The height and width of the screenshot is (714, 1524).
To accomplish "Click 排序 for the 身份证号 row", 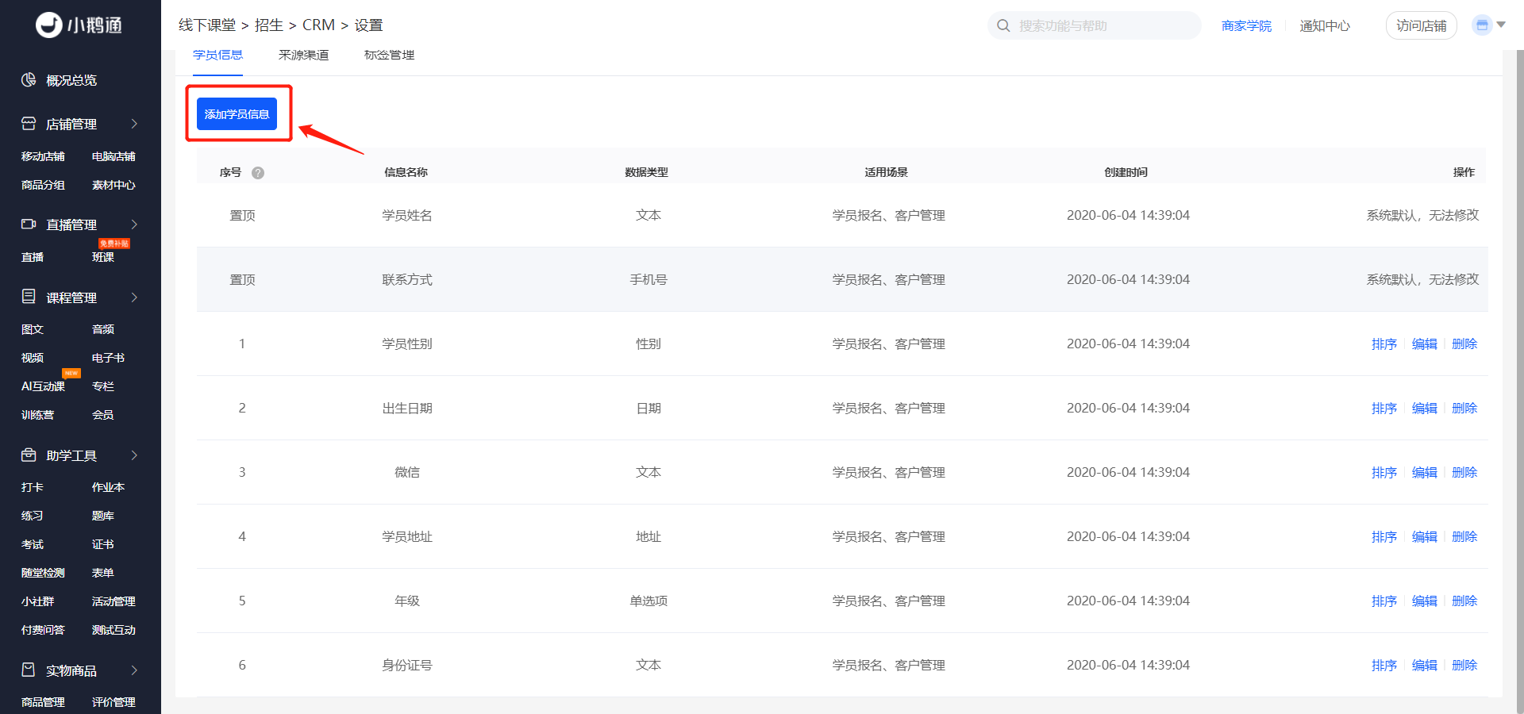I will click(x=1384, y=665).
